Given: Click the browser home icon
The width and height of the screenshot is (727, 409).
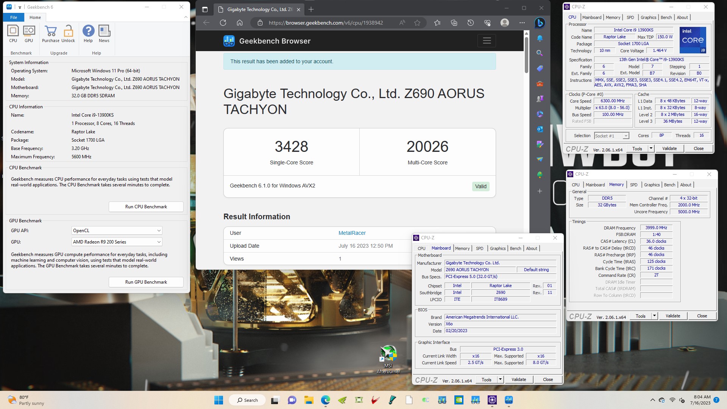Looking at the screenshot, I should (x=240, y=23).
